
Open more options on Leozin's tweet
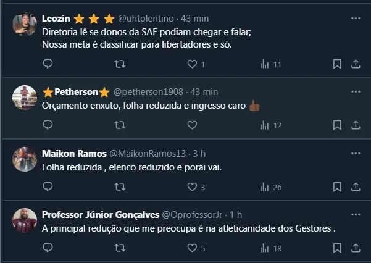coord(356,19)
